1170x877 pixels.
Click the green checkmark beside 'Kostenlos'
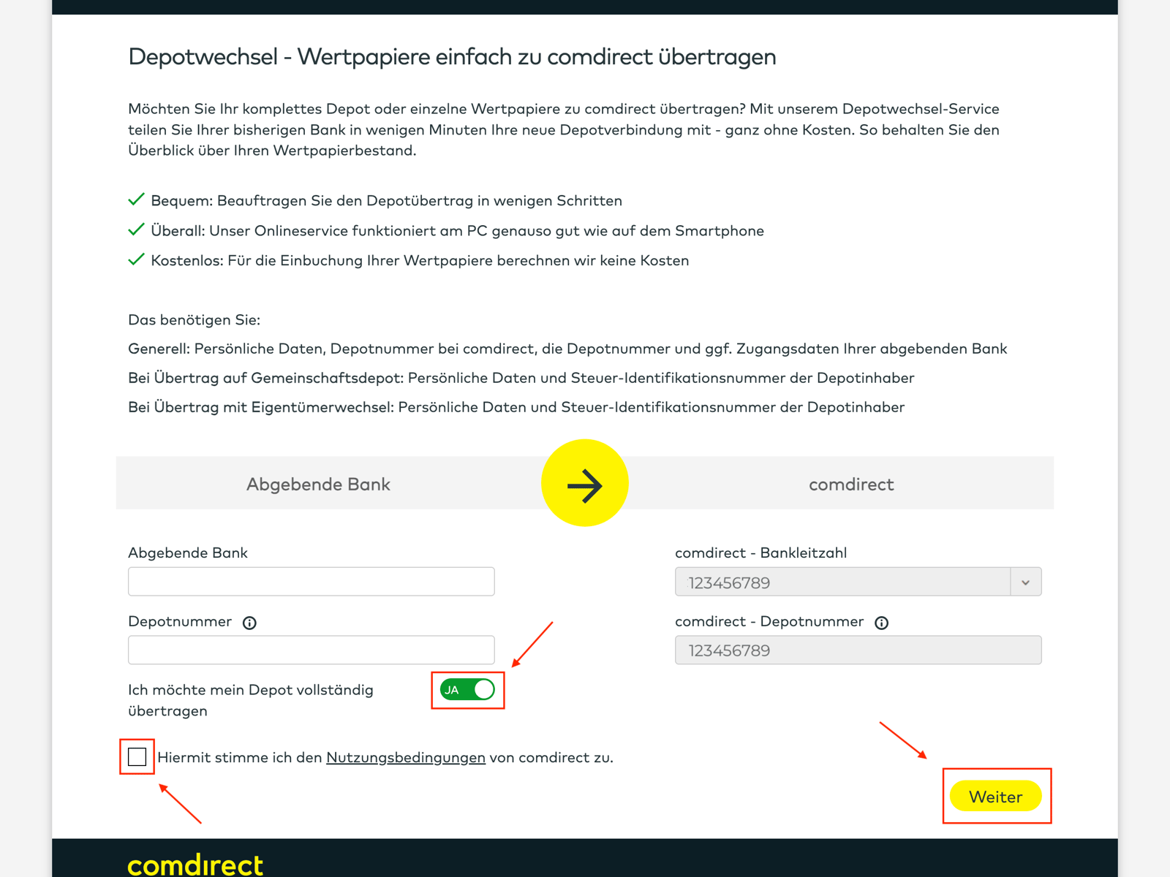[x=136, y=259]
